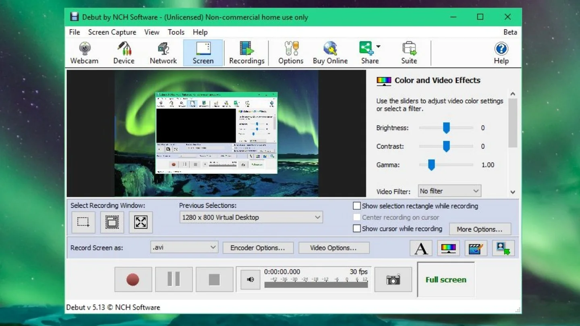Click the red Record button
Image resolution: width=580 pixels, height=326 pixels.
click(x=133, y=279)
